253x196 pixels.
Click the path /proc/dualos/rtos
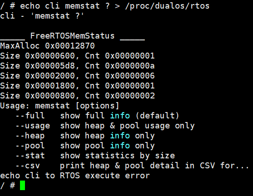tap(167, 6)
